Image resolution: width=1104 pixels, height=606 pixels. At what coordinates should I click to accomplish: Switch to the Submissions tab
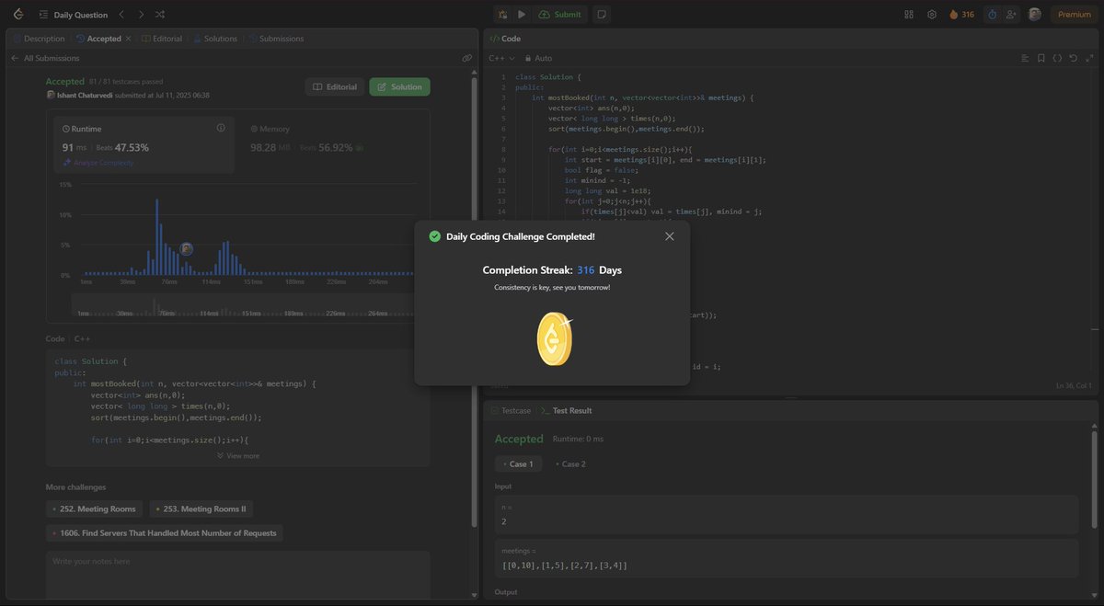[x=276, y=39]
